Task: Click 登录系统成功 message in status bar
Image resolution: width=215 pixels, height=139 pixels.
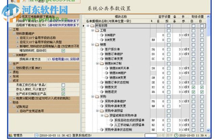Action: (82, 135)
